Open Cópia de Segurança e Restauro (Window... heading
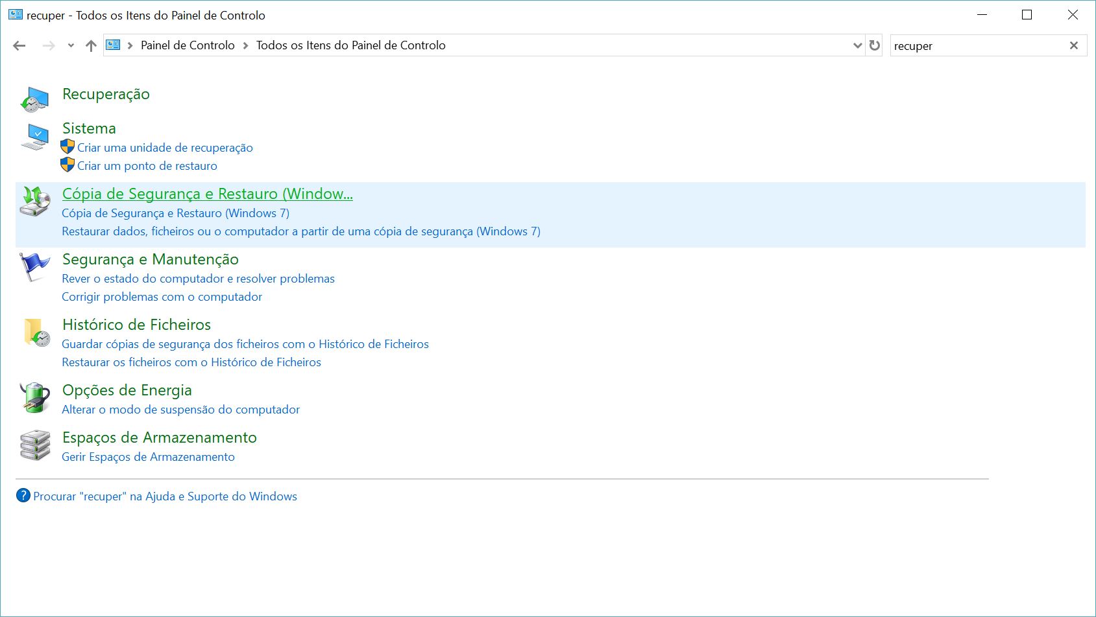Screen dimensions: 1096x617 [208, 194]
